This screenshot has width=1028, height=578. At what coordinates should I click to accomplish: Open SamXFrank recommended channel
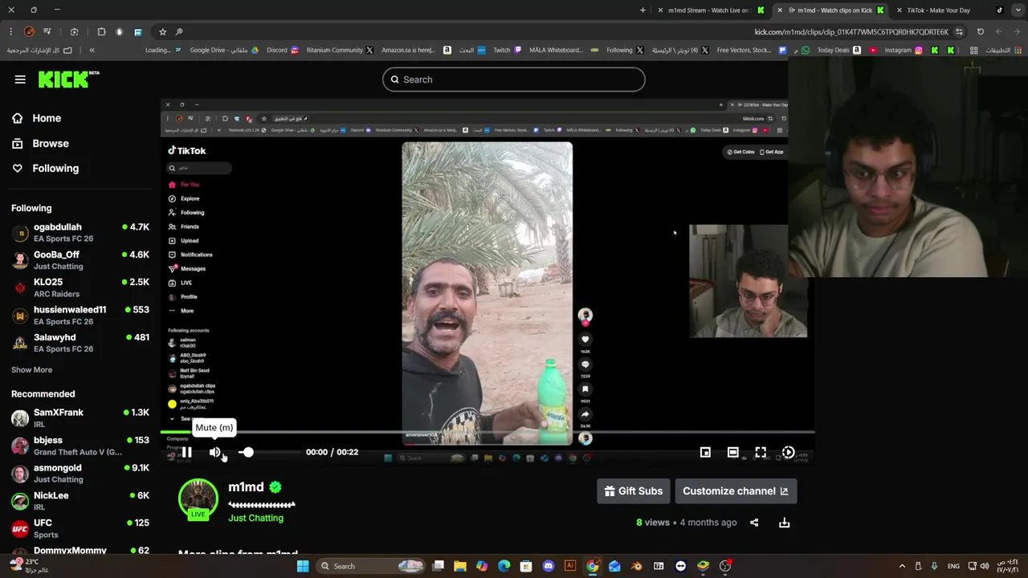click(x=80, y=418)
